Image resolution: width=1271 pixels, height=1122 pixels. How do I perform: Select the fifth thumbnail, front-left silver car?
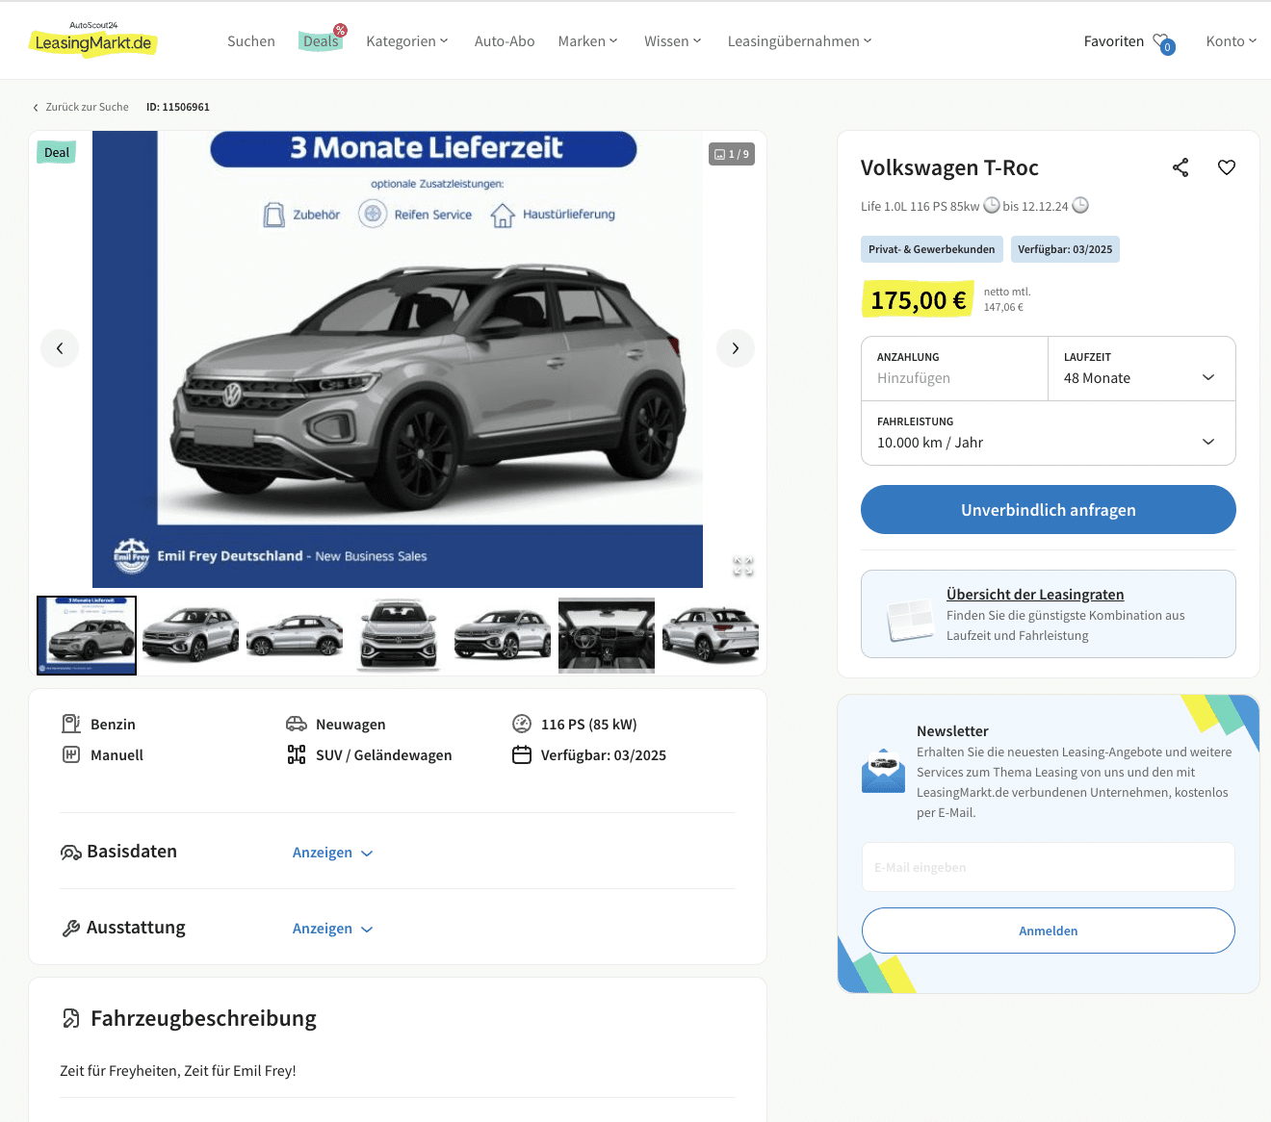click(x=503, y=635)
